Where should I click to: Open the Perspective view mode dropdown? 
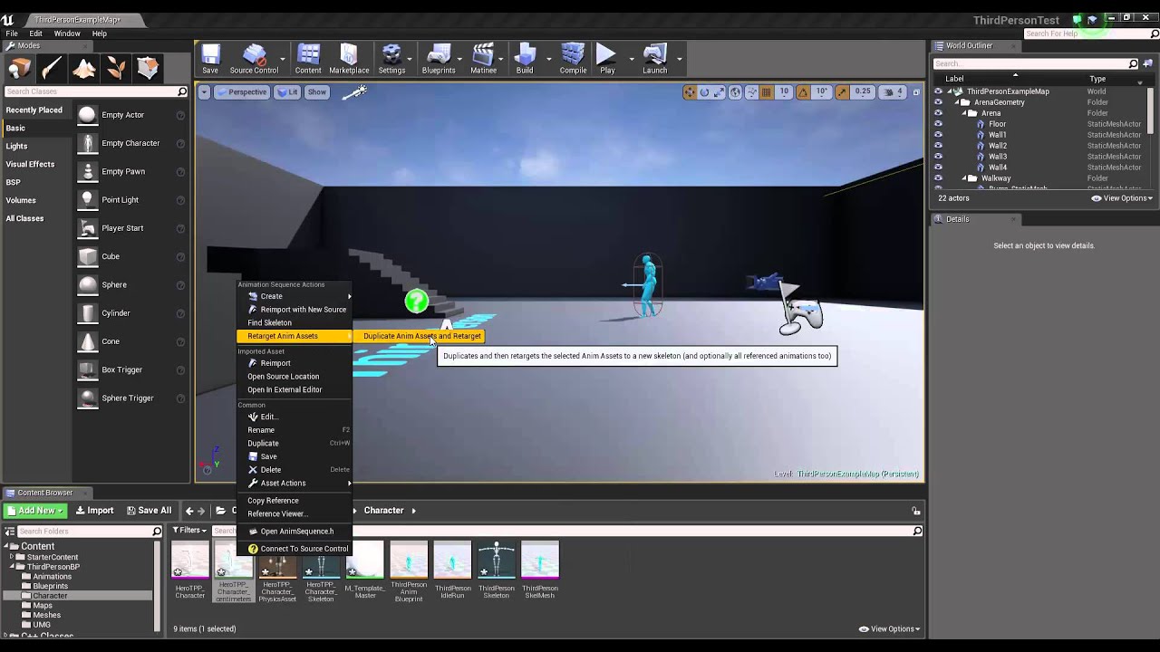tap(241, 91)
